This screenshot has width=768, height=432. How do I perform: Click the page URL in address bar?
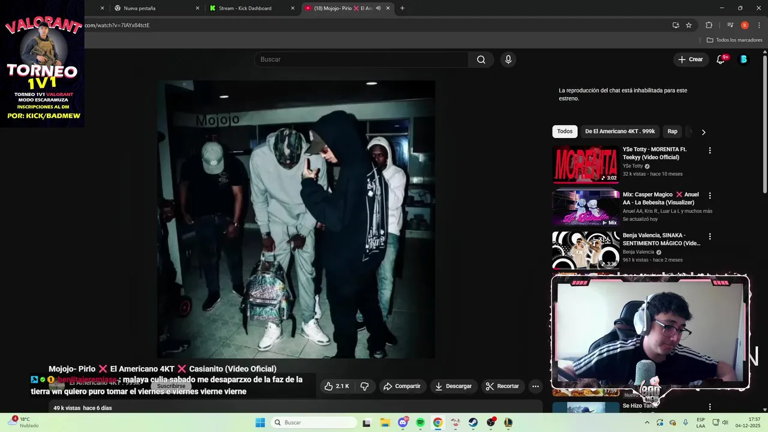117,25
